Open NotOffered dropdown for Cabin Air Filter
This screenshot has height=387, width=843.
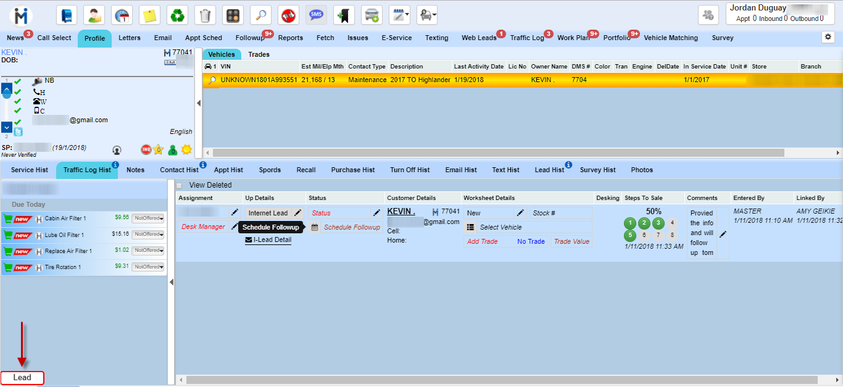(149, 218)
